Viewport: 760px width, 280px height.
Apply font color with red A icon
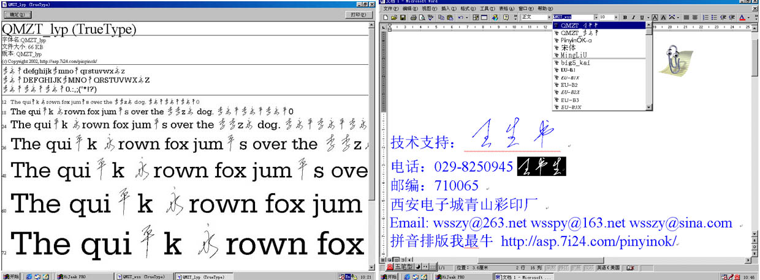tap(742, 17)
